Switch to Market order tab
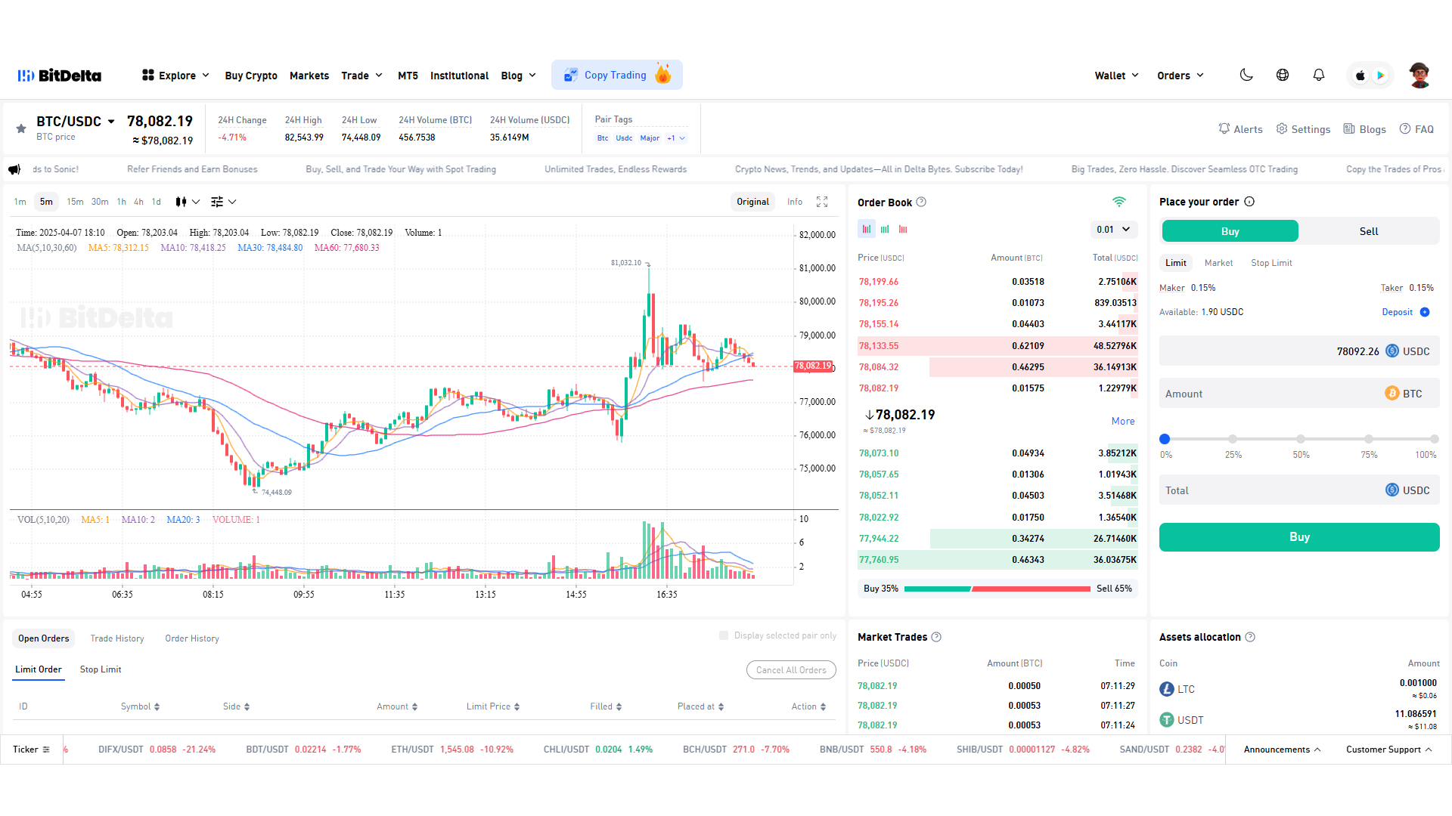The image size is (1452, 816). (x=1218, y=263)
